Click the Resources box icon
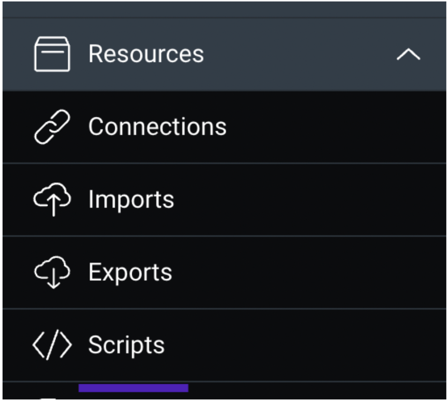The width and height of the screenshot is (448, 402). pyautogui.click(x=52, y=54)
